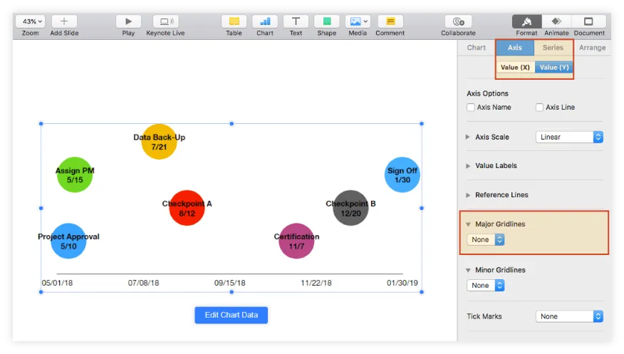Viewport: 624px width, 354px height.
Task: Select the red Checkpoint A bubble
Action: 187,208
